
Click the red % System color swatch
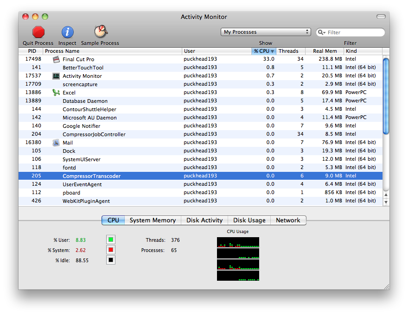(x=111, y=250)
